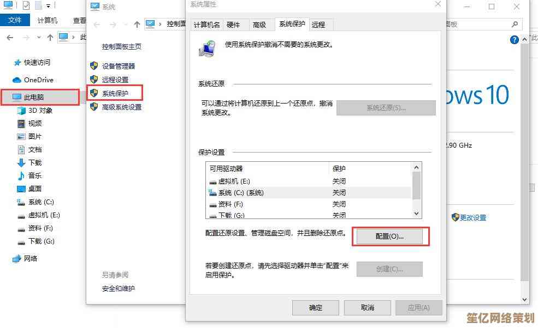538x328 pixels.
Task: Click the blue help question mark icon
Action: point(514,40)
